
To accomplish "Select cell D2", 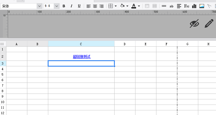I will pyautogui.click(x=125, y=56).
